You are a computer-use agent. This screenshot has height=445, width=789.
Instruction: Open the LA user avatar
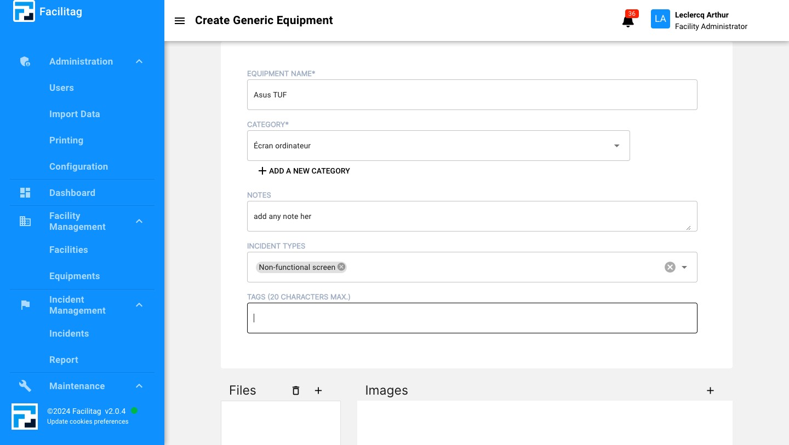(x=660, y=19)
